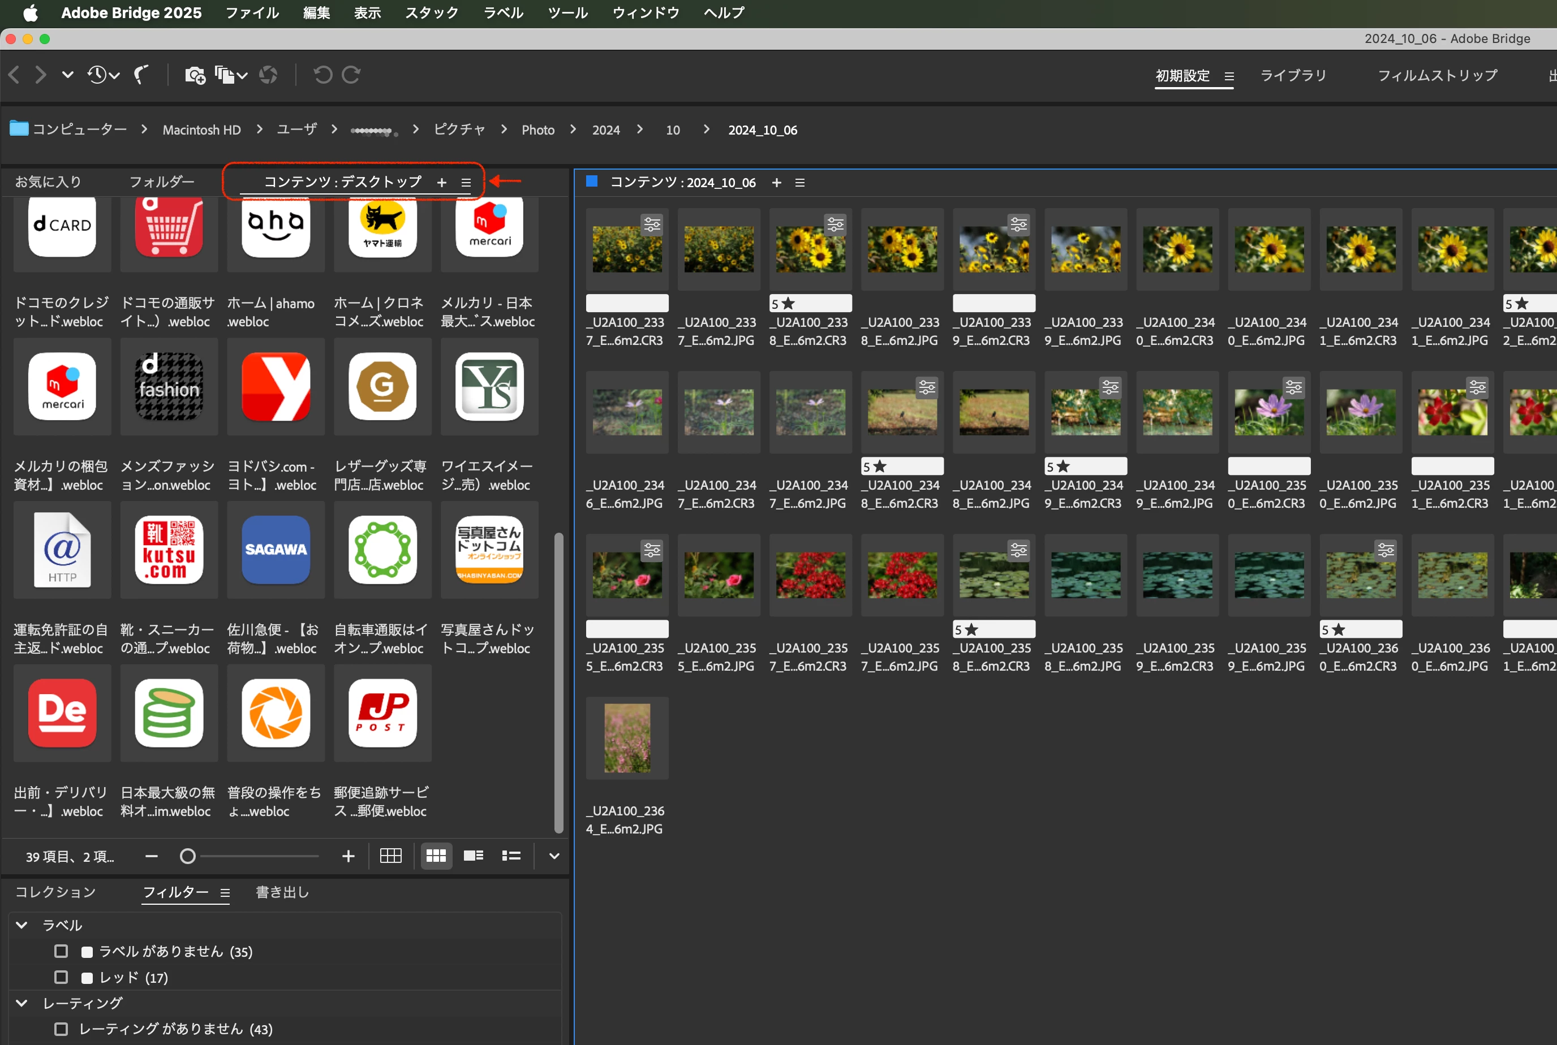Click the get photos from camera icon
Viewport: 1557px width, 1045px height.
195,75
